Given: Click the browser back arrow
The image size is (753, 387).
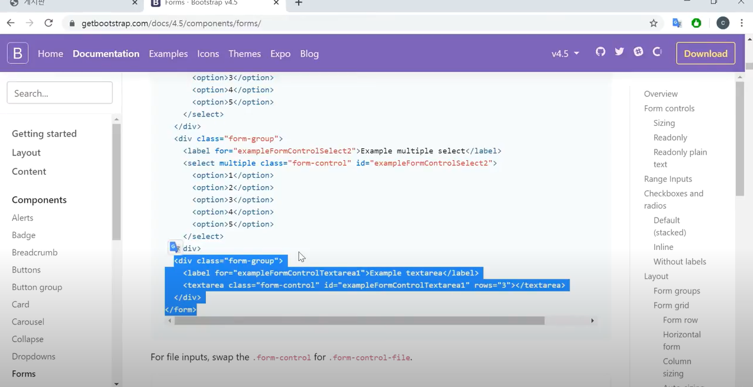Looking at the screenshot, I should tap(11, 23).
